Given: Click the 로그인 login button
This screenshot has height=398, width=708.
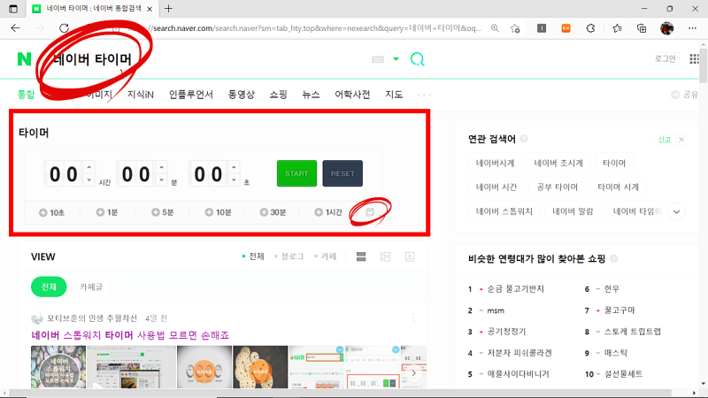Looking at the screenshot, I should [666, 58].
